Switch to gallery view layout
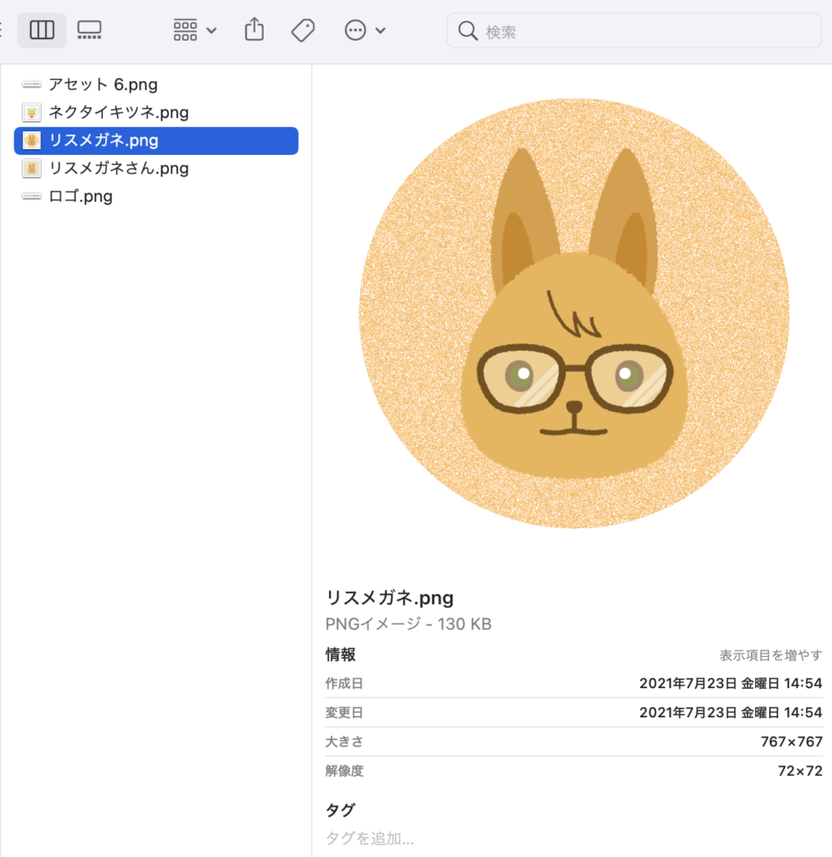Viewport: 832px width, 857px height. coord(89,29)
